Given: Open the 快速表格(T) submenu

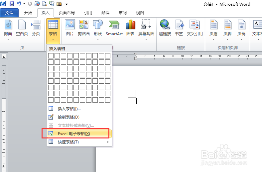Looking at the screenshot, I should (x=79, y=142).
